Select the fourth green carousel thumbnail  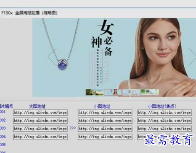tap(150, 92)
